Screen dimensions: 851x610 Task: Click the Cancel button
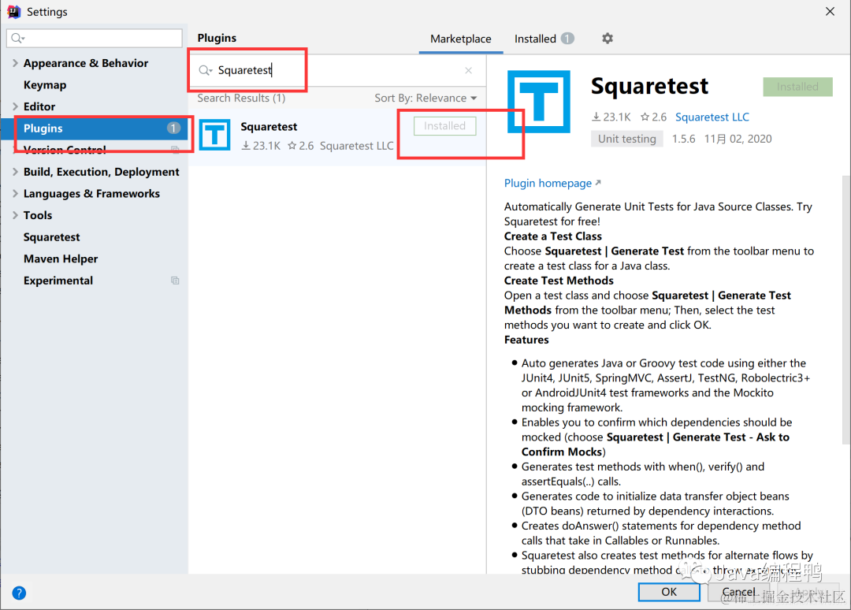738,592
